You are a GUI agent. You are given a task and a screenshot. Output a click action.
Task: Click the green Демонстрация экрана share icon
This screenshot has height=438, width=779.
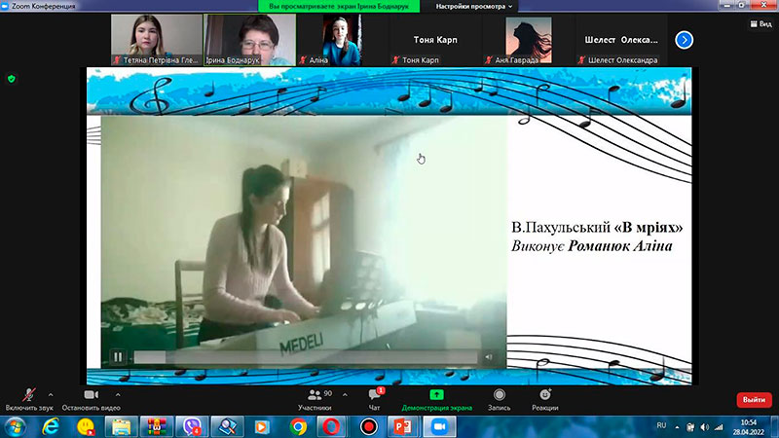436,395
